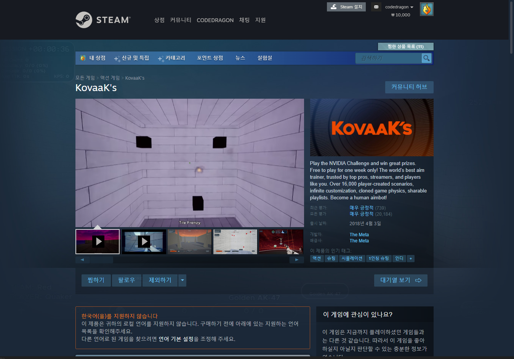514x359 pixels.
Task: Click the codedragon profile avatar
Action: [x=426, y=9]
